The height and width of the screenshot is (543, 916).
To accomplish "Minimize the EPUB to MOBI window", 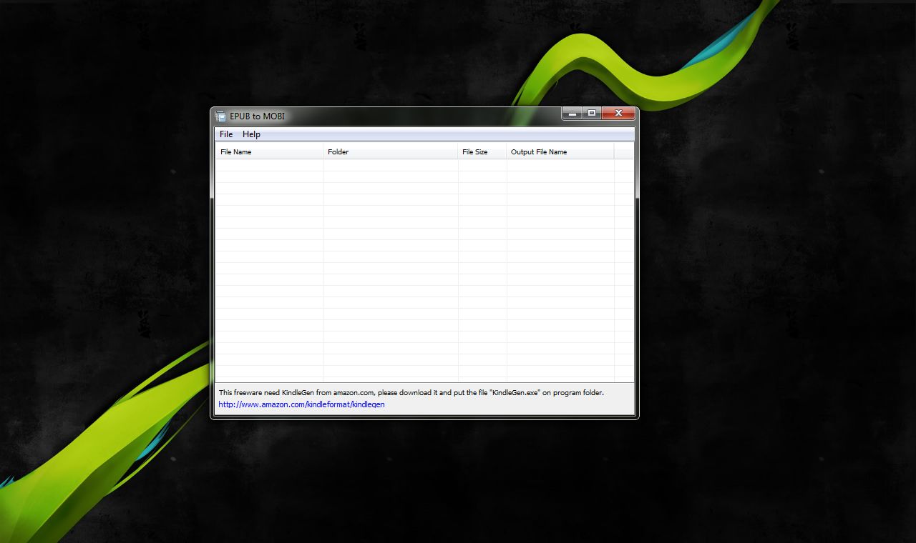I will coord(572,114).
